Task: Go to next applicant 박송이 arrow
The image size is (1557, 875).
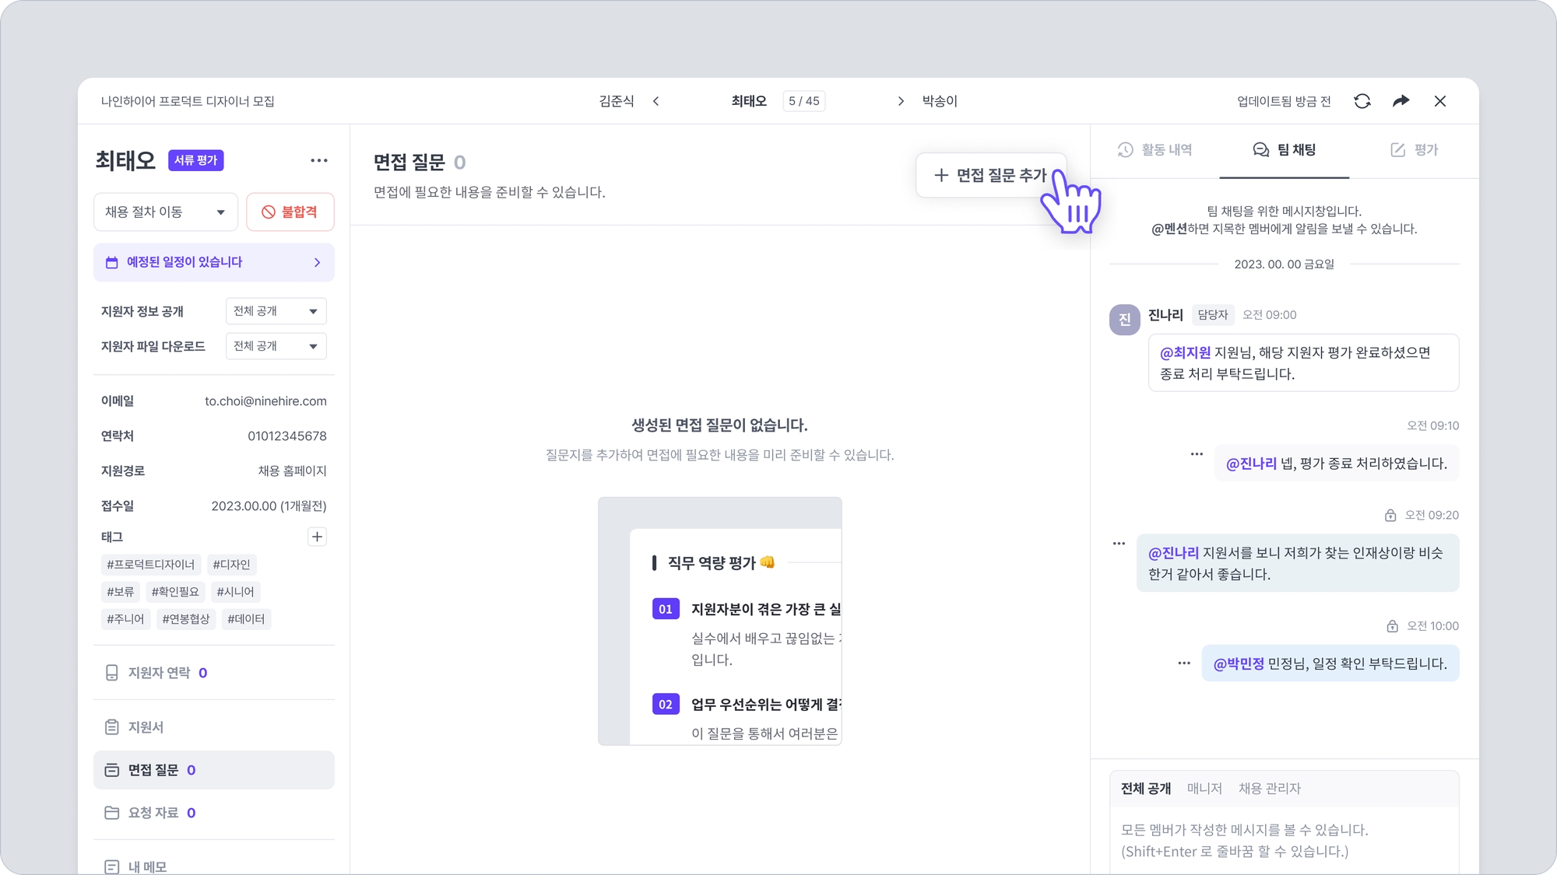Action: [x=901, y=101]
